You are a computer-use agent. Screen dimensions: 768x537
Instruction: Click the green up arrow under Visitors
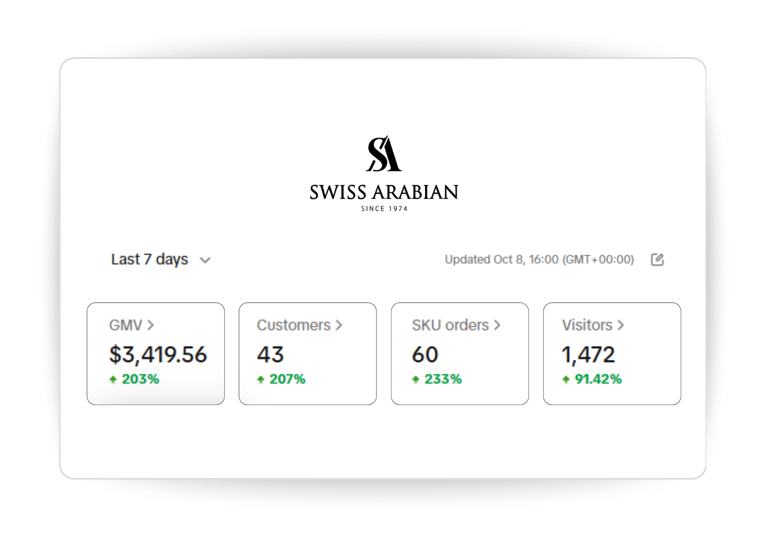click(566, 379)
